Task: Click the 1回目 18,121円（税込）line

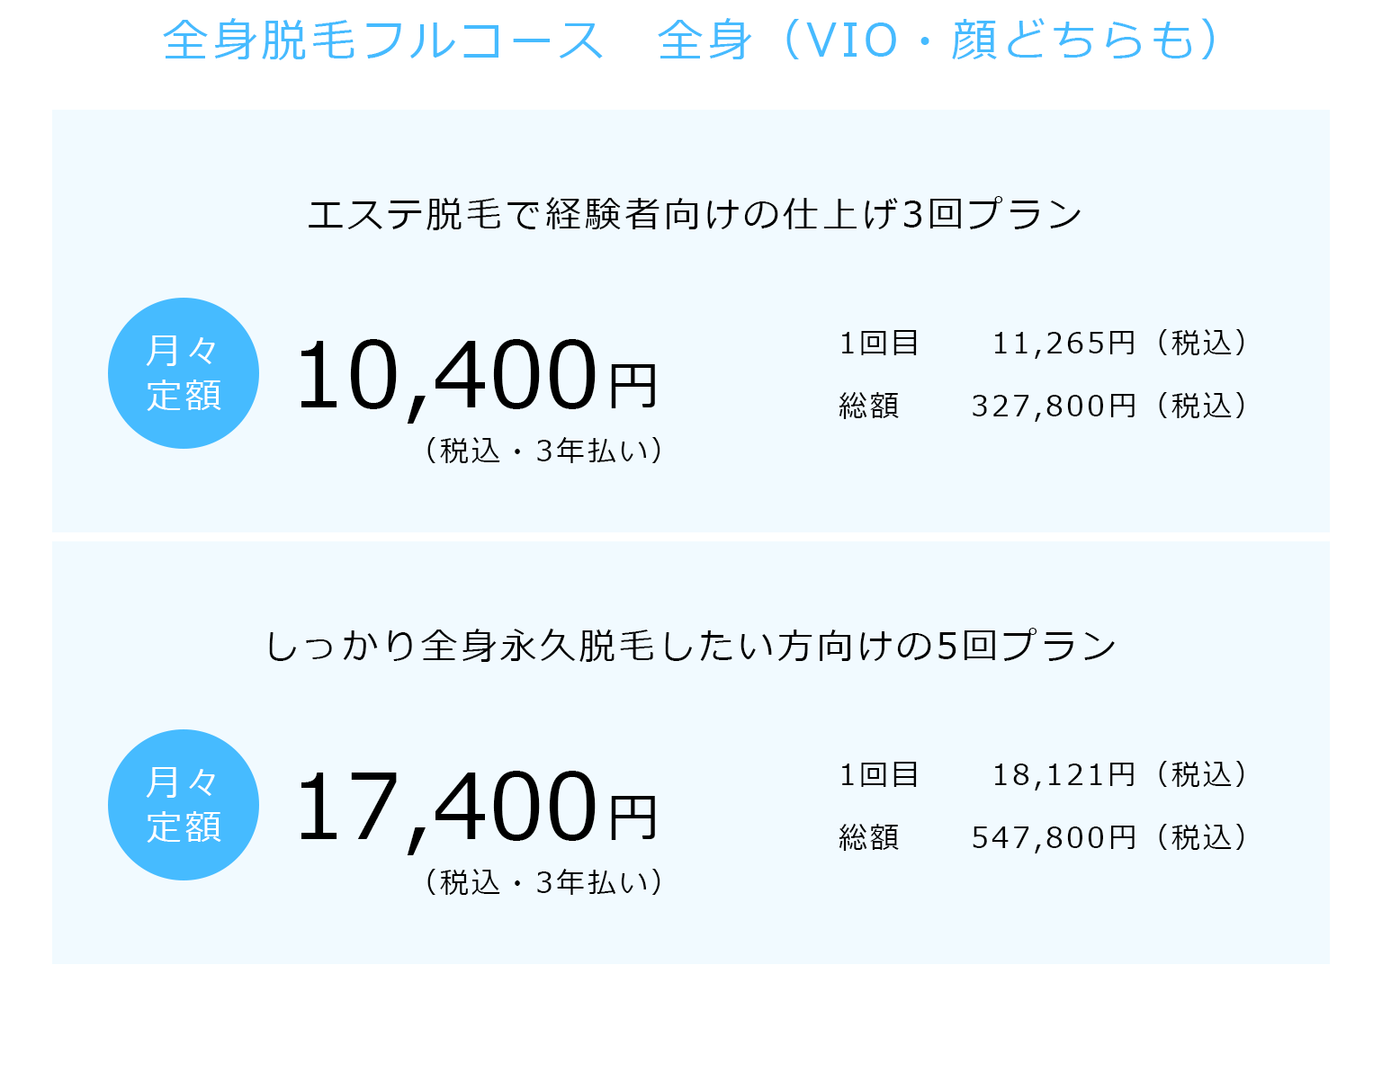Action: (x=1045, y=774)
